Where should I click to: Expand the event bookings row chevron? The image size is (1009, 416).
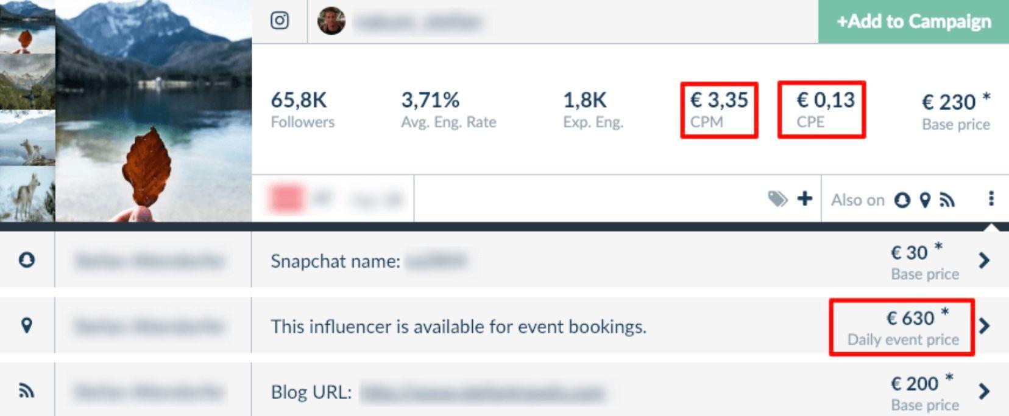point(984,326)
